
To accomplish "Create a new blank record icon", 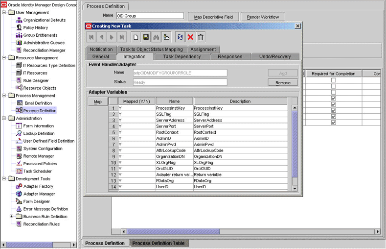I will (136, 37).
